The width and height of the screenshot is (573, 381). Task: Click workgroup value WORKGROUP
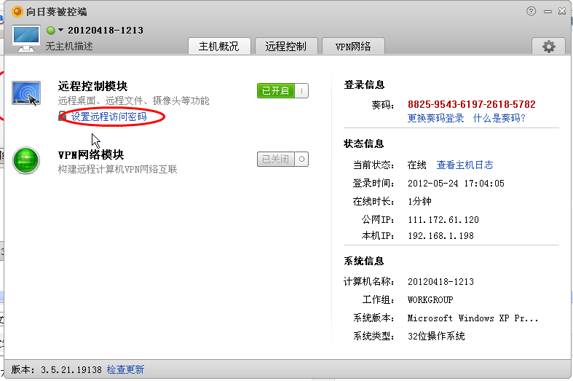point(430,300)
